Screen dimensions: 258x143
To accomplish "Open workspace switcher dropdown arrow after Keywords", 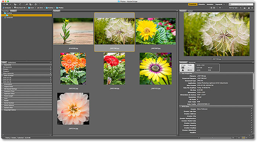I will 224,4.
